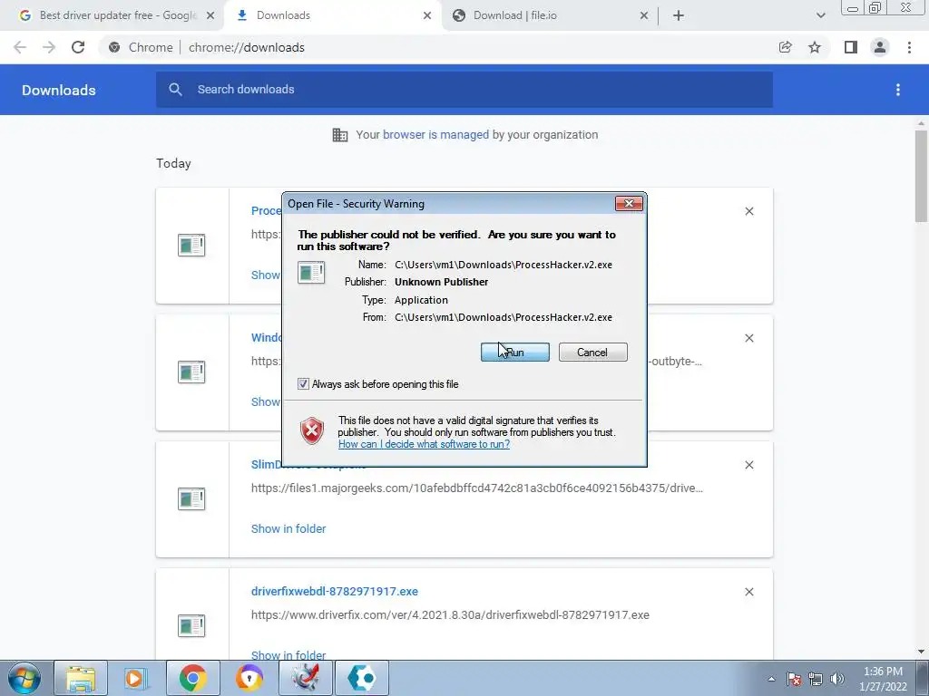
Task: Toggle the side panel icon
Action: click(851, 47)
